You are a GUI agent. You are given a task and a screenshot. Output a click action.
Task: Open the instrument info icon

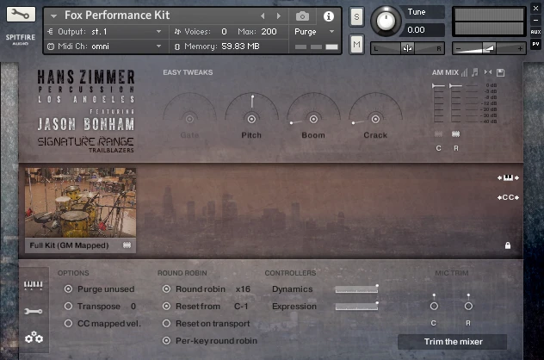coord(328,16)
